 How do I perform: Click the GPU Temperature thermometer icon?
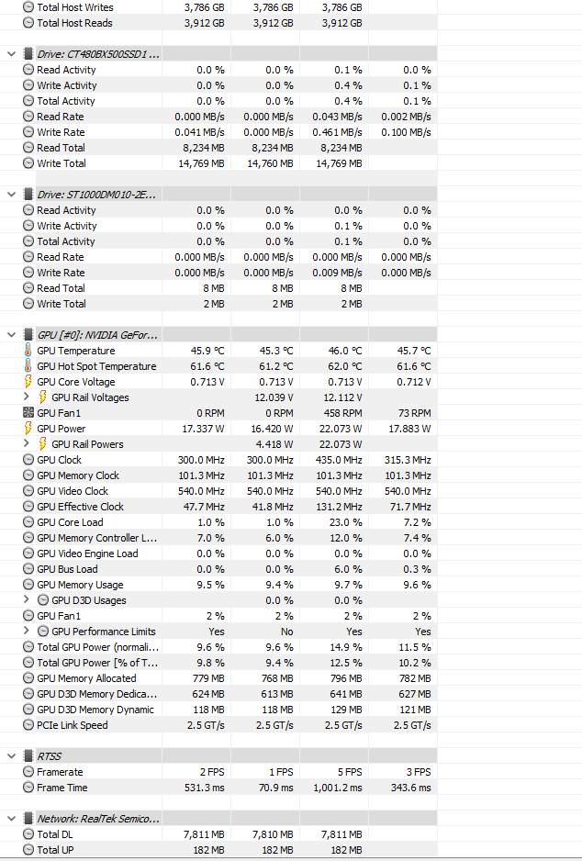point(28,351)
